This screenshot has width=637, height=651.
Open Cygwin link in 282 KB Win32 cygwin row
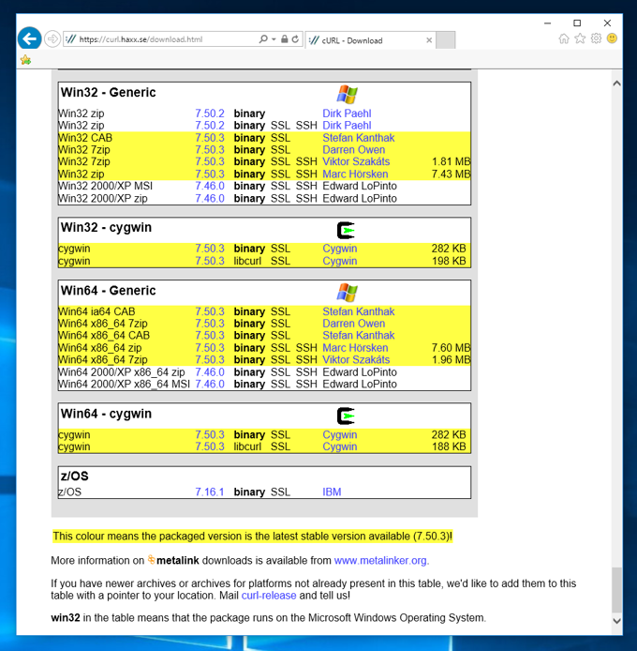pyautogui.click(x=340, y=249)
